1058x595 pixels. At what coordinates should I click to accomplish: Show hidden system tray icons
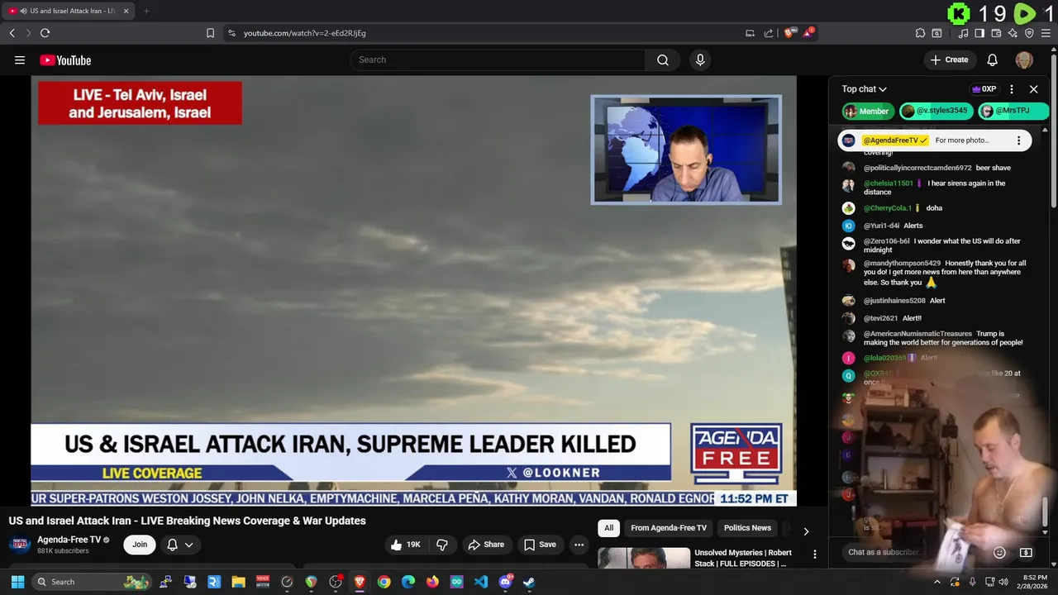pos(936,582)
